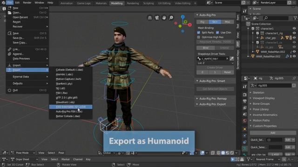Screen dimensions: 298x167
Task: Open the View Layer properties tab icon
Action: click(x=245, y=108)
